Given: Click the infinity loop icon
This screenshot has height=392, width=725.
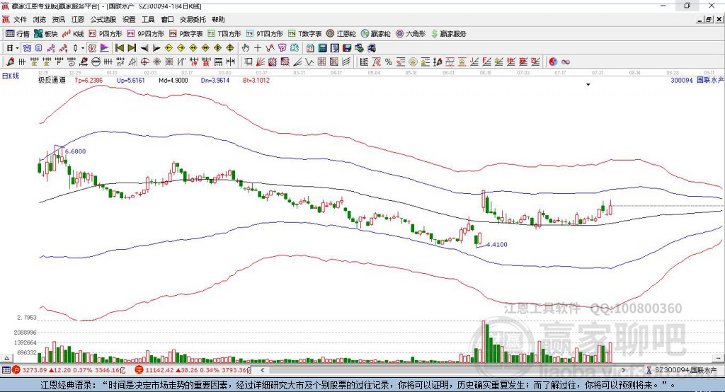Looking at the screenshot, I should [566, 62].
